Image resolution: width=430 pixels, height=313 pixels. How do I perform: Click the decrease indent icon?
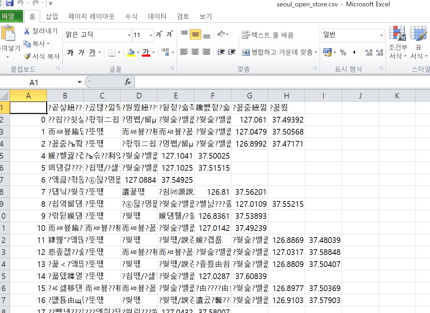[221, 52]
